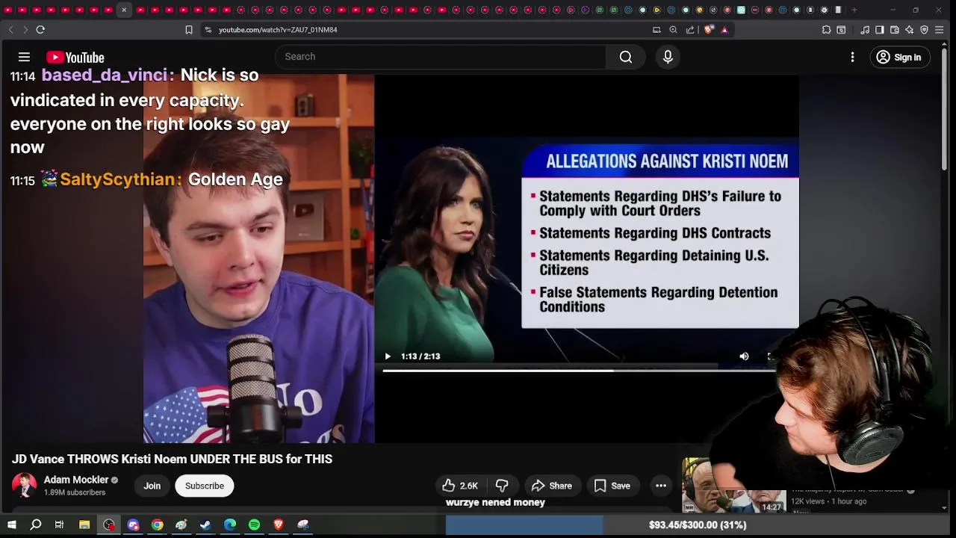956x538 pixels.
Task: Go to the YouTube home logo
Action: click(x=75, y=58)
